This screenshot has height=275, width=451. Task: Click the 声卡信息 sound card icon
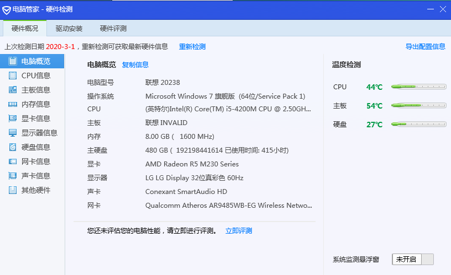[13, 176]
